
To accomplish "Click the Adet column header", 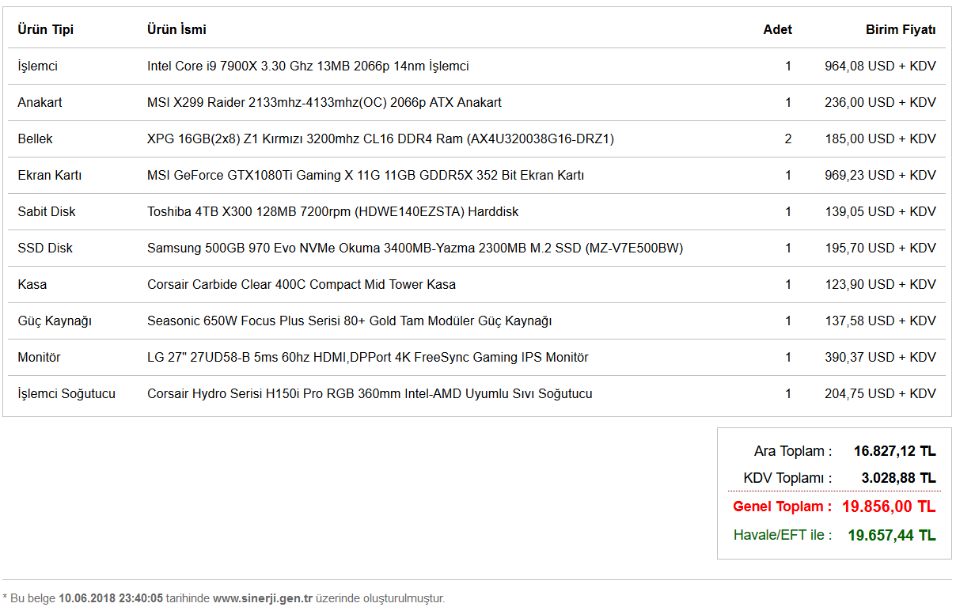I will click(x=777, y=29).
